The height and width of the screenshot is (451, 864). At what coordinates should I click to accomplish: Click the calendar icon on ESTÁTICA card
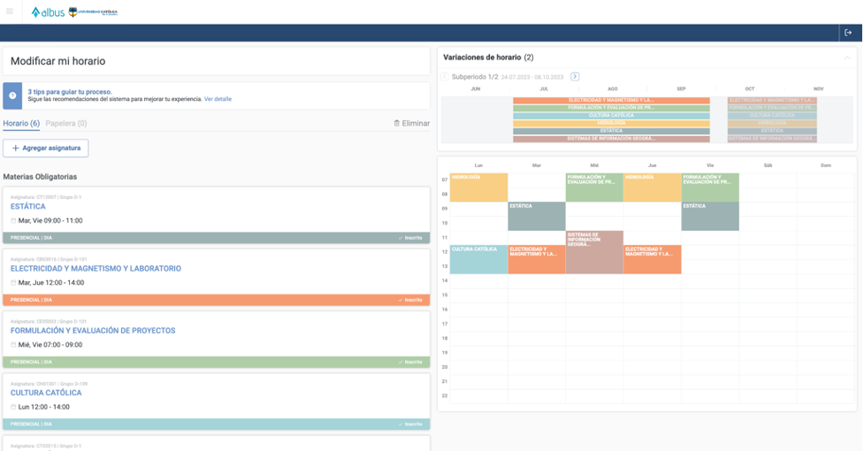click(13, 221)
